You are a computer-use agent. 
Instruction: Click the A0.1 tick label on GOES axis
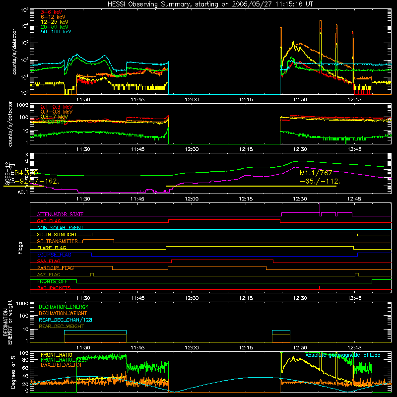(x=22, y=193)
